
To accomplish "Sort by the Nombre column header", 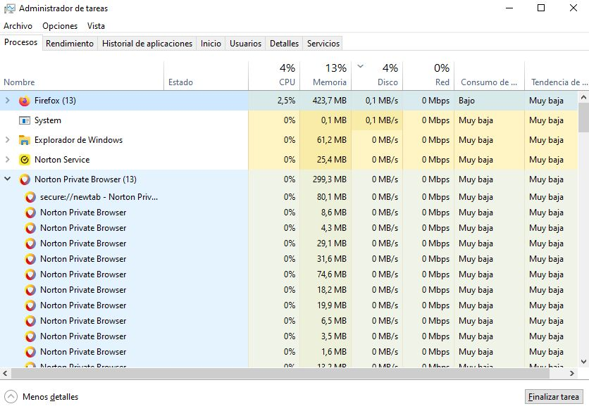I will click(x=82, y=76).
